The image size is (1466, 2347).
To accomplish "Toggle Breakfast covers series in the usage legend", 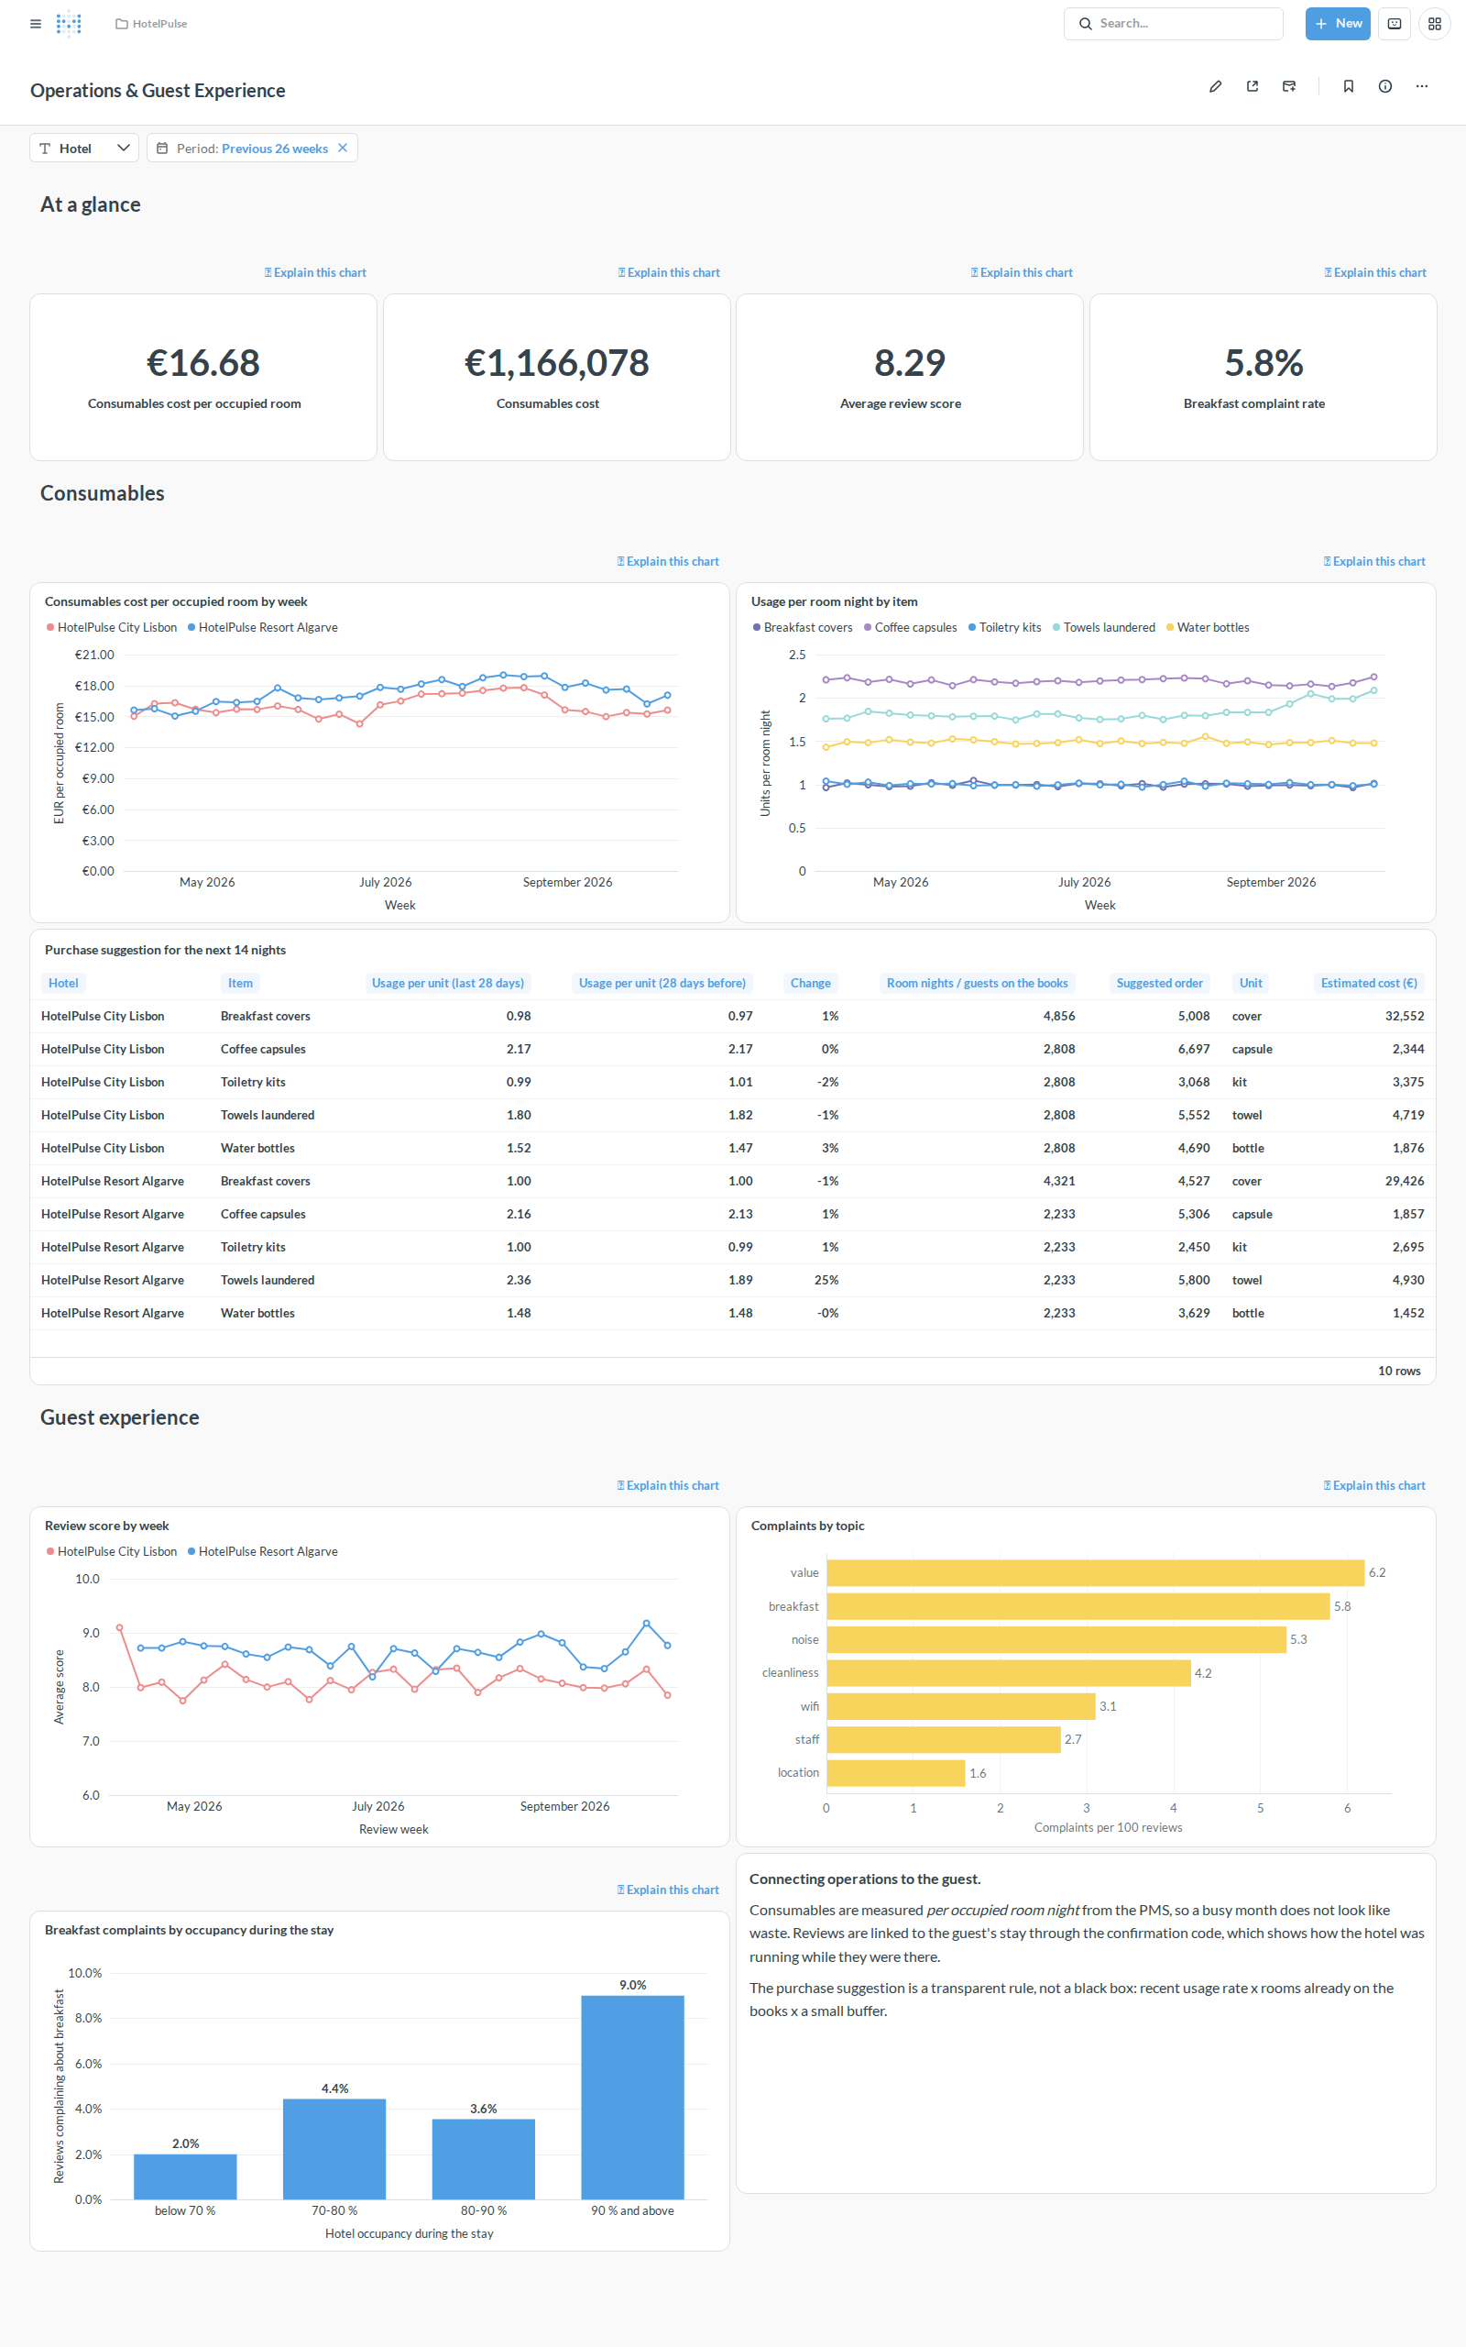I will click(x=803, y=627).
